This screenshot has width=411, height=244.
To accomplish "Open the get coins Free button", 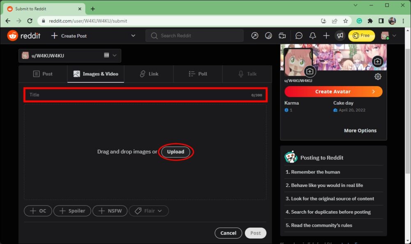I will coord(361,36).
